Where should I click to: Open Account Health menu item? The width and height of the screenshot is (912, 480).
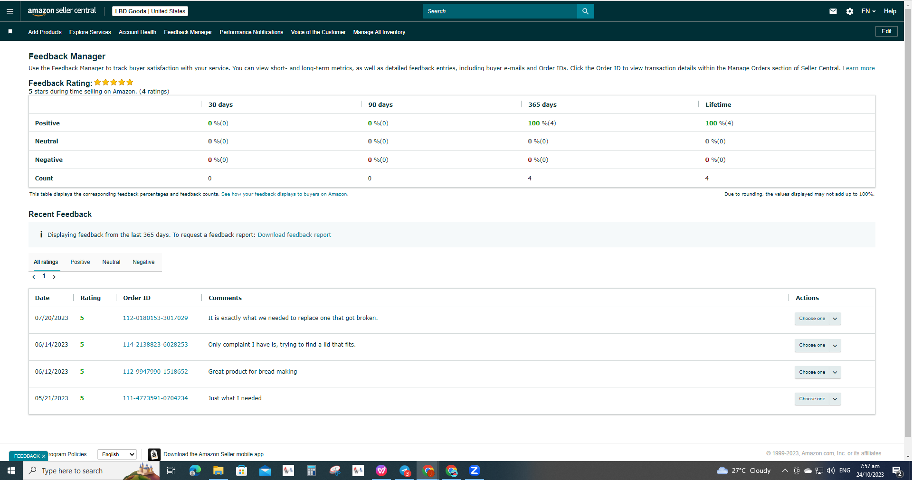[x=137, y=32]
